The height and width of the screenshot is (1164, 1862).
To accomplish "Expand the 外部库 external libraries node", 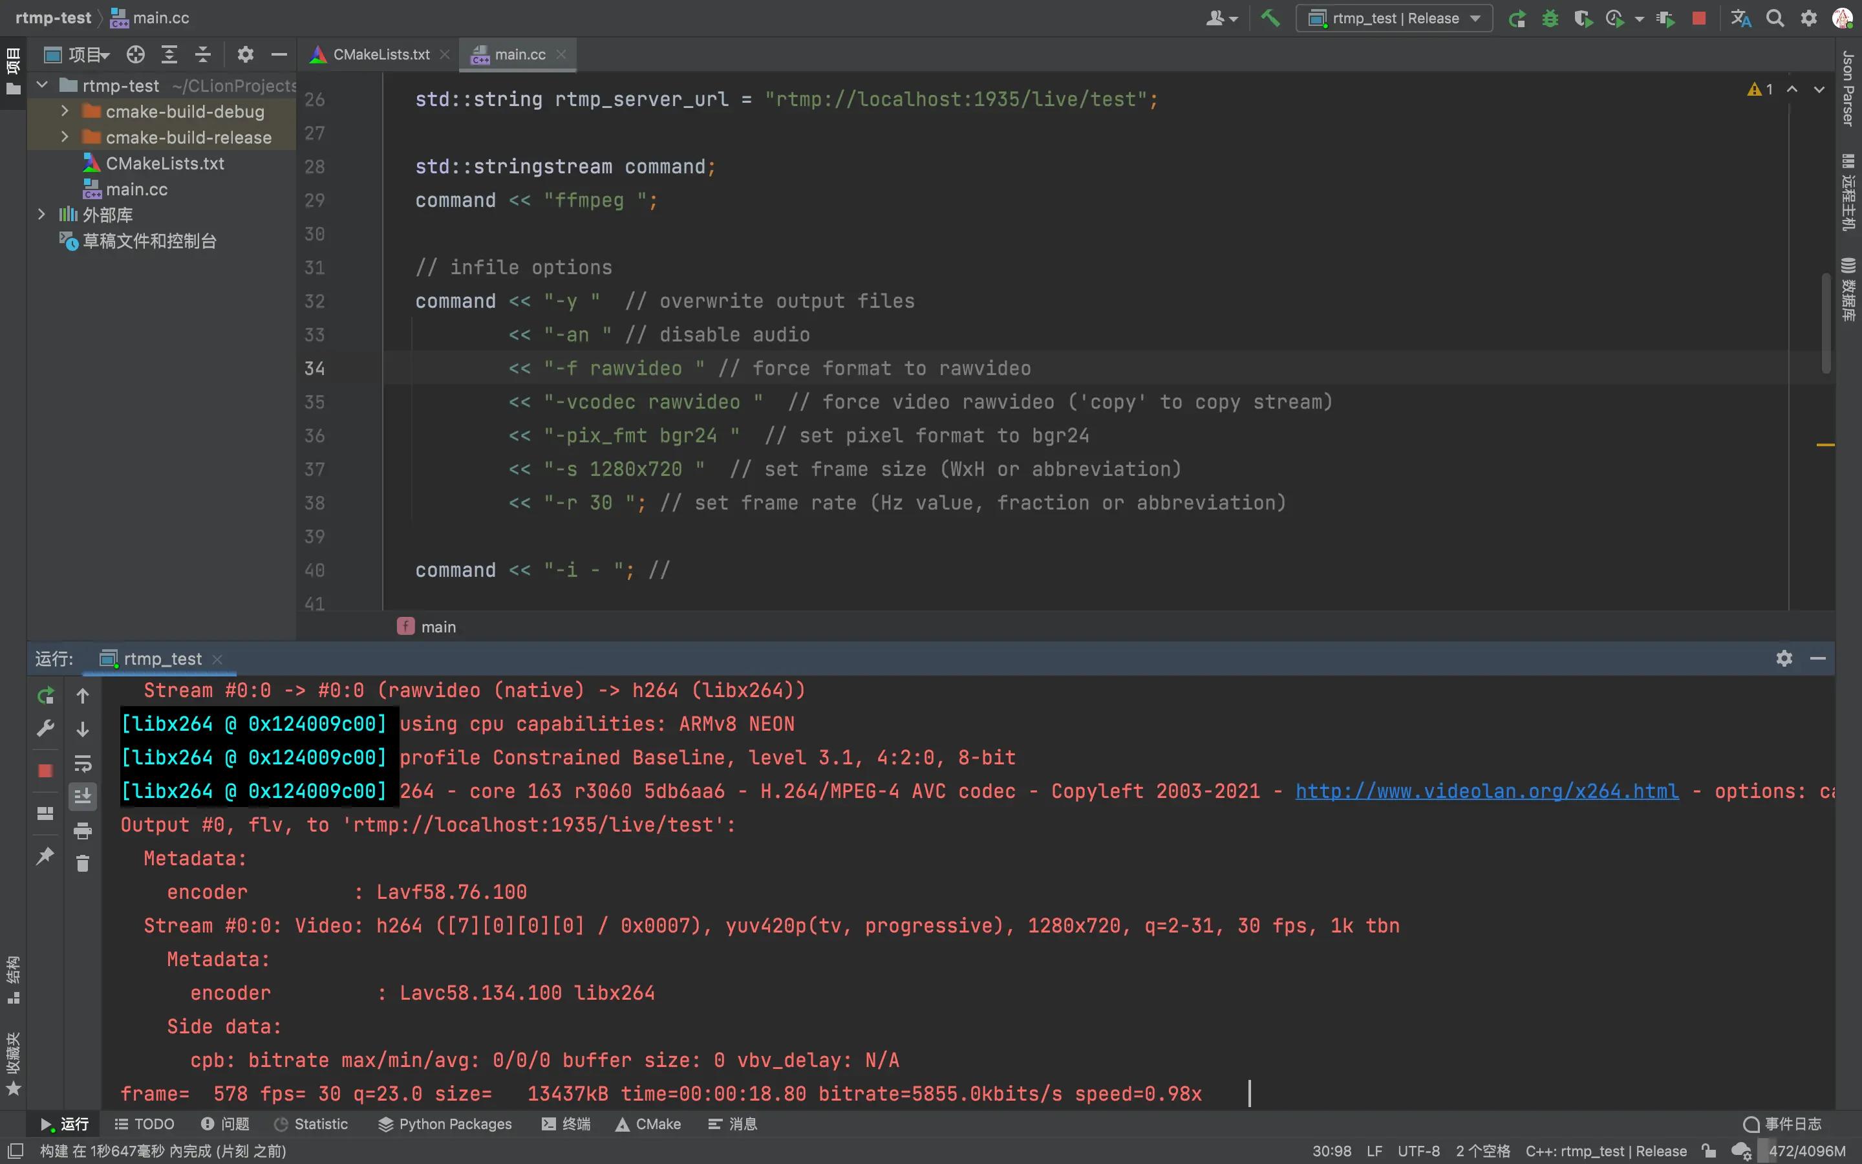I will pos(41,214).
